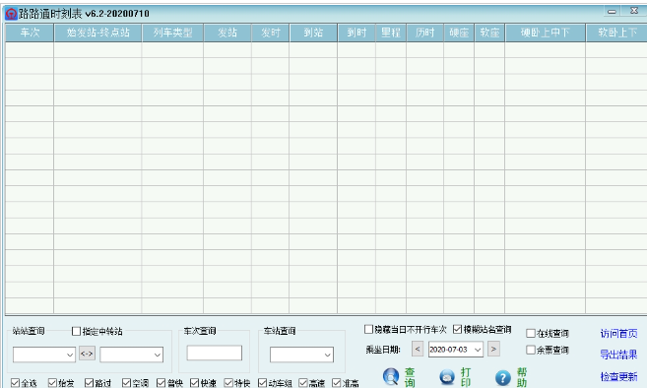Image resolution: width=647 pixels, height=388 pixels.
Task: Swap stations with the <-> button
Action: pos(87,354)
